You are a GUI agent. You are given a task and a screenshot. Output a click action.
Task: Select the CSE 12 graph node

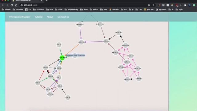click(x=50, y=76)
